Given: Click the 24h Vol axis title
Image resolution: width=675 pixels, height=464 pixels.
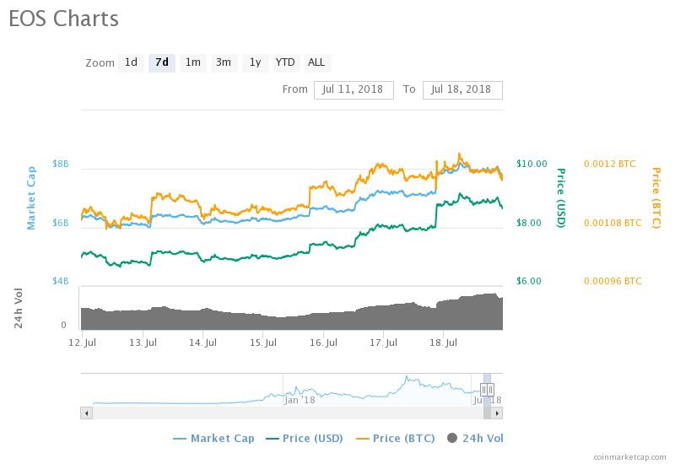Looking at the screenshot, I should 18,308.
